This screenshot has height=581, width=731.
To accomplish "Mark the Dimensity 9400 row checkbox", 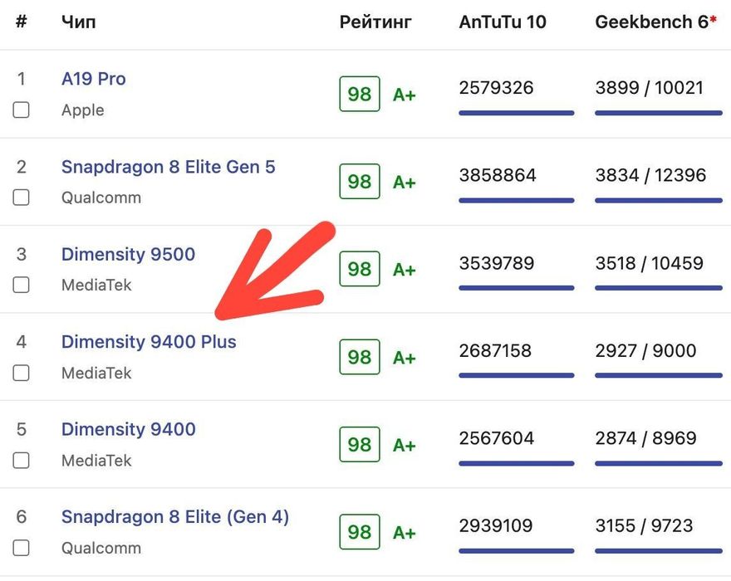I will click(21, 460).
